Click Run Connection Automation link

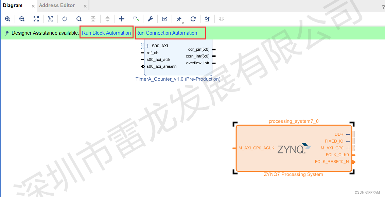click(x=167, y=33)
